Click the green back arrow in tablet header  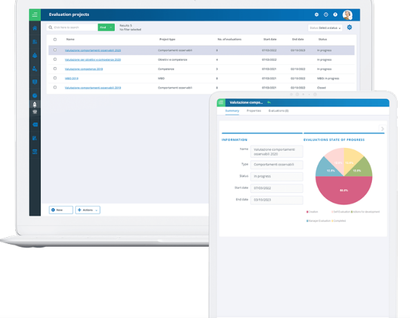269,102
